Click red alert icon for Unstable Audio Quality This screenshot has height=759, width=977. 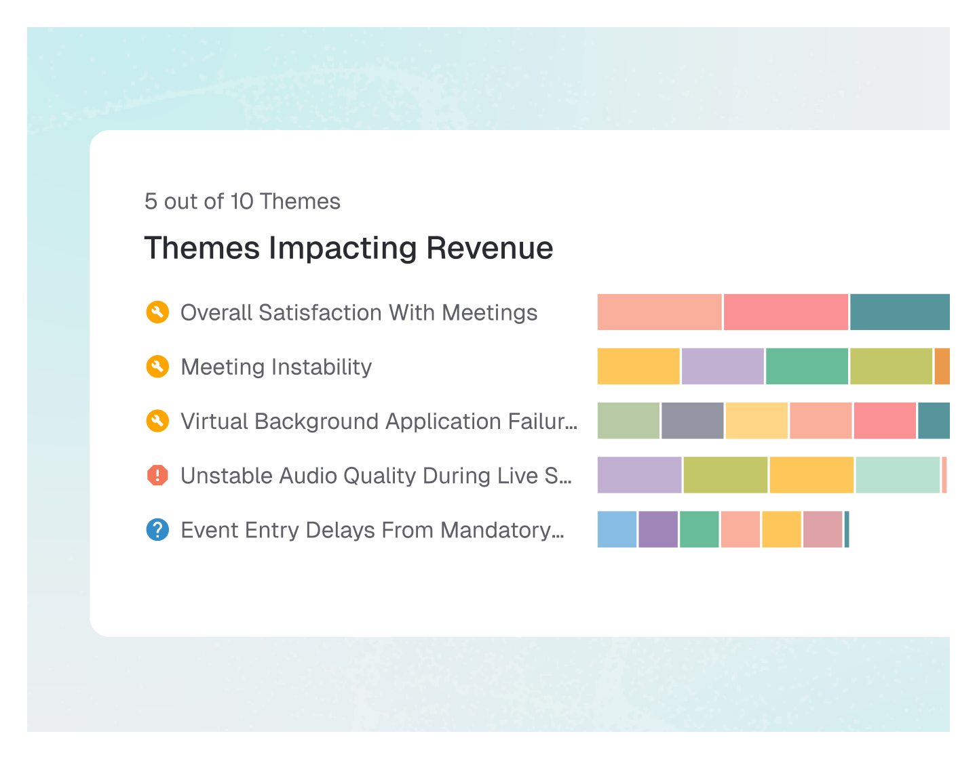pyautogui.click(x=157, y=475)
